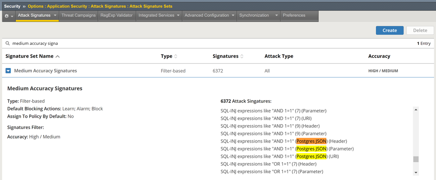The width and height of the screenshot is (436, 180).
Task: Click the Type column sort icon
Action: click(x=176, y=56)
